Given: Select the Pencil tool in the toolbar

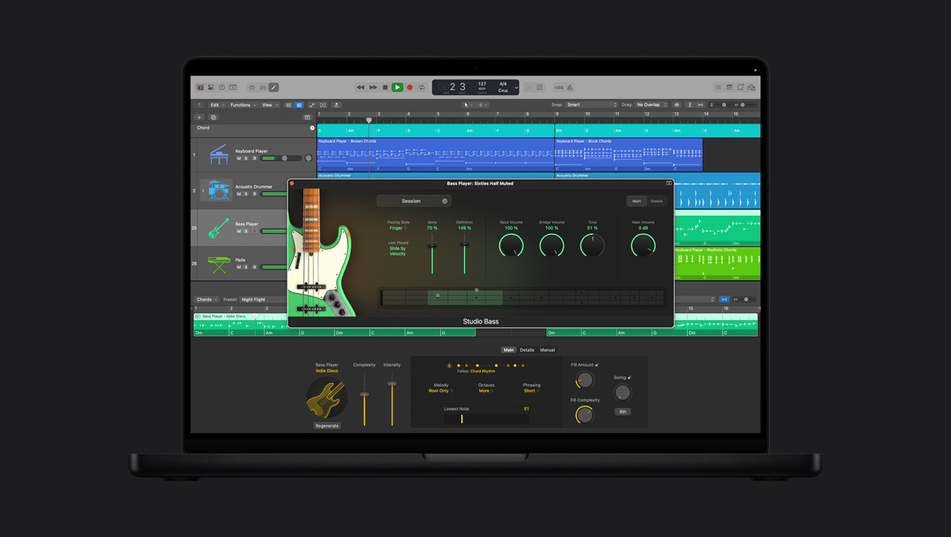Looking at the screenshot, I should [x=273, y=87].
